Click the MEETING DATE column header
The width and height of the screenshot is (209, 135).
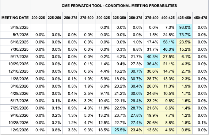coord(15,18)
